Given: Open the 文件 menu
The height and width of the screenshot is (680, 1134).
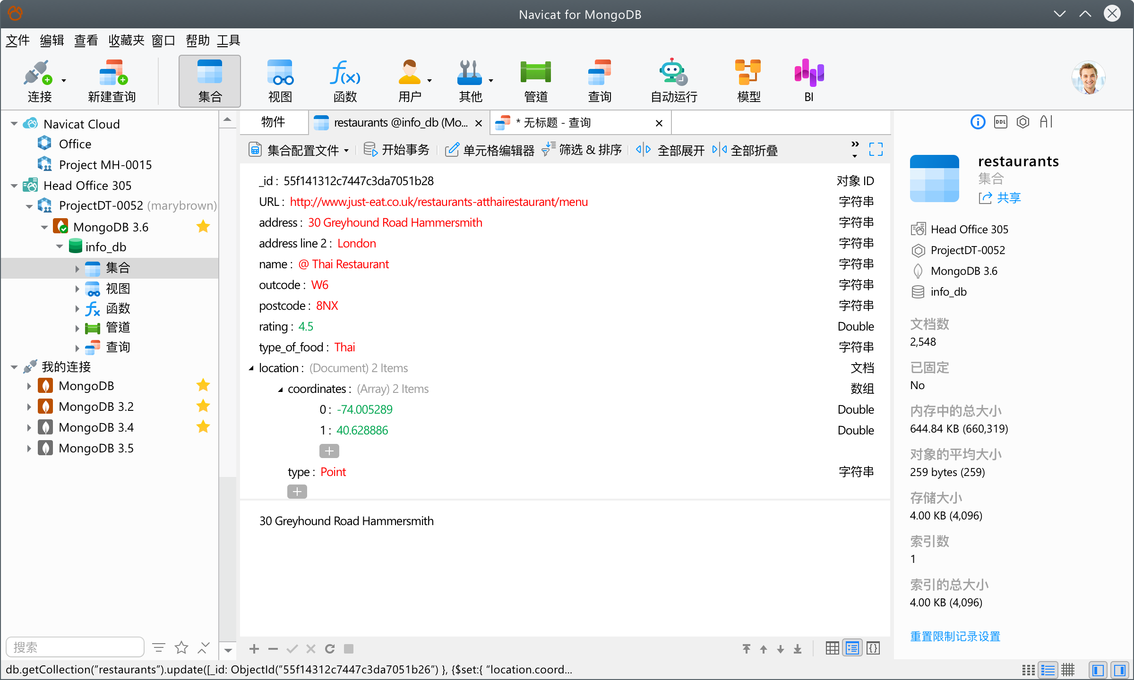Looking at the screenshot, I should coord(18,41).
